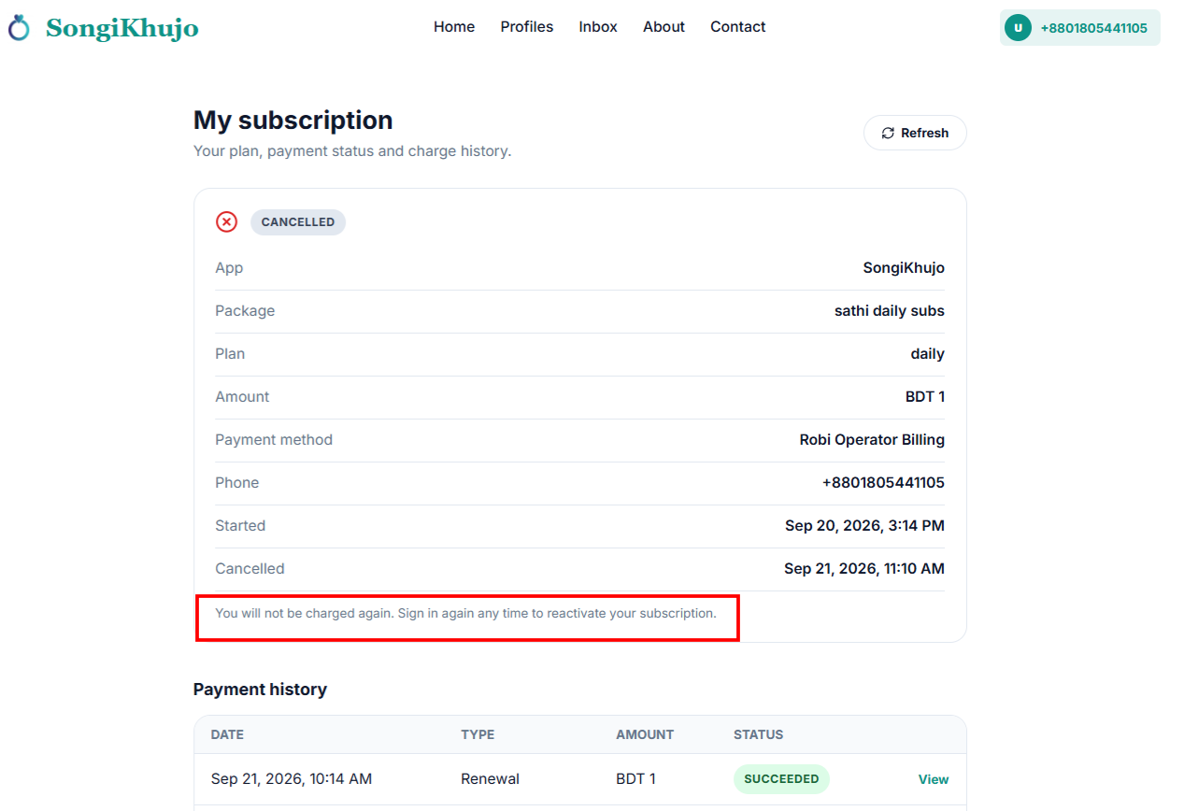1198x811 pixels.
Task: Click the plan value daily
Action: coord(928,354)
